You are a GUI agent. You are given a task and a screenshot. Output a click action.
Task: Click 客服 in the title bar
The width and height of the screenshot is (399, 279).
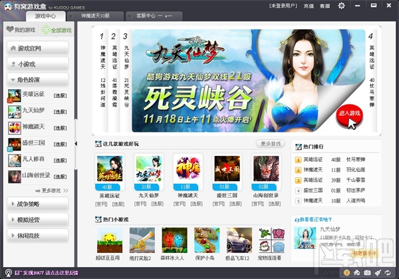(325, 6)
